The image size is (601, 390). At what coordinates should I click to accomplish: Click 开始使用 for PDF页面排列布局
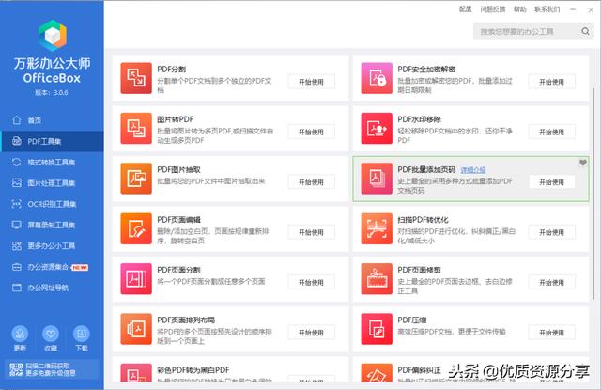(311, 333)
